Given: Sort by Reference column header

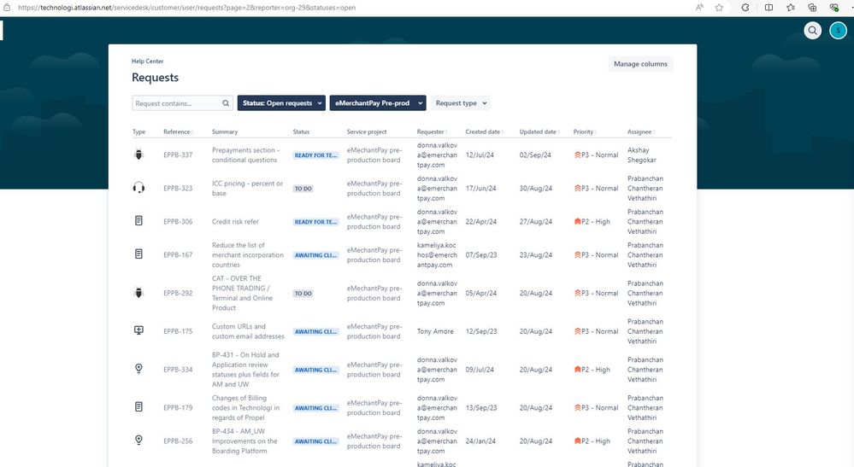Looking at the screenshot, I should 178,131.
